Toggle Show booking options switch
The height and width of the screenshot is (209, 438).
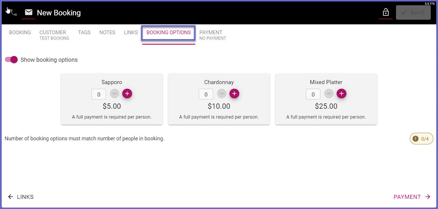pyautogui.click(x=12, y=60)
